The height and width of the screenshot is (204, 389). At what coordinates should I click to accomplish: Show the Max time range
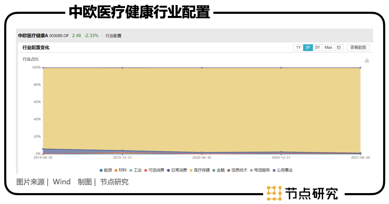pyautogui.click(x=328, y=48)
